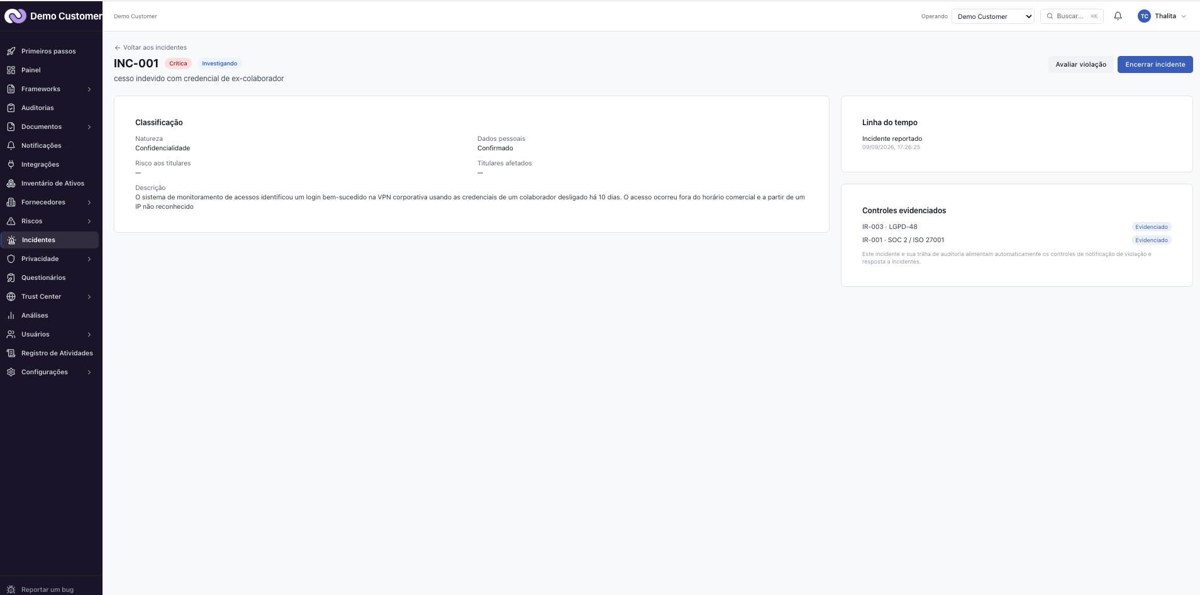
Task: Click the Investigando status badge
Action: pyautogui.click(x=219, y=64)
